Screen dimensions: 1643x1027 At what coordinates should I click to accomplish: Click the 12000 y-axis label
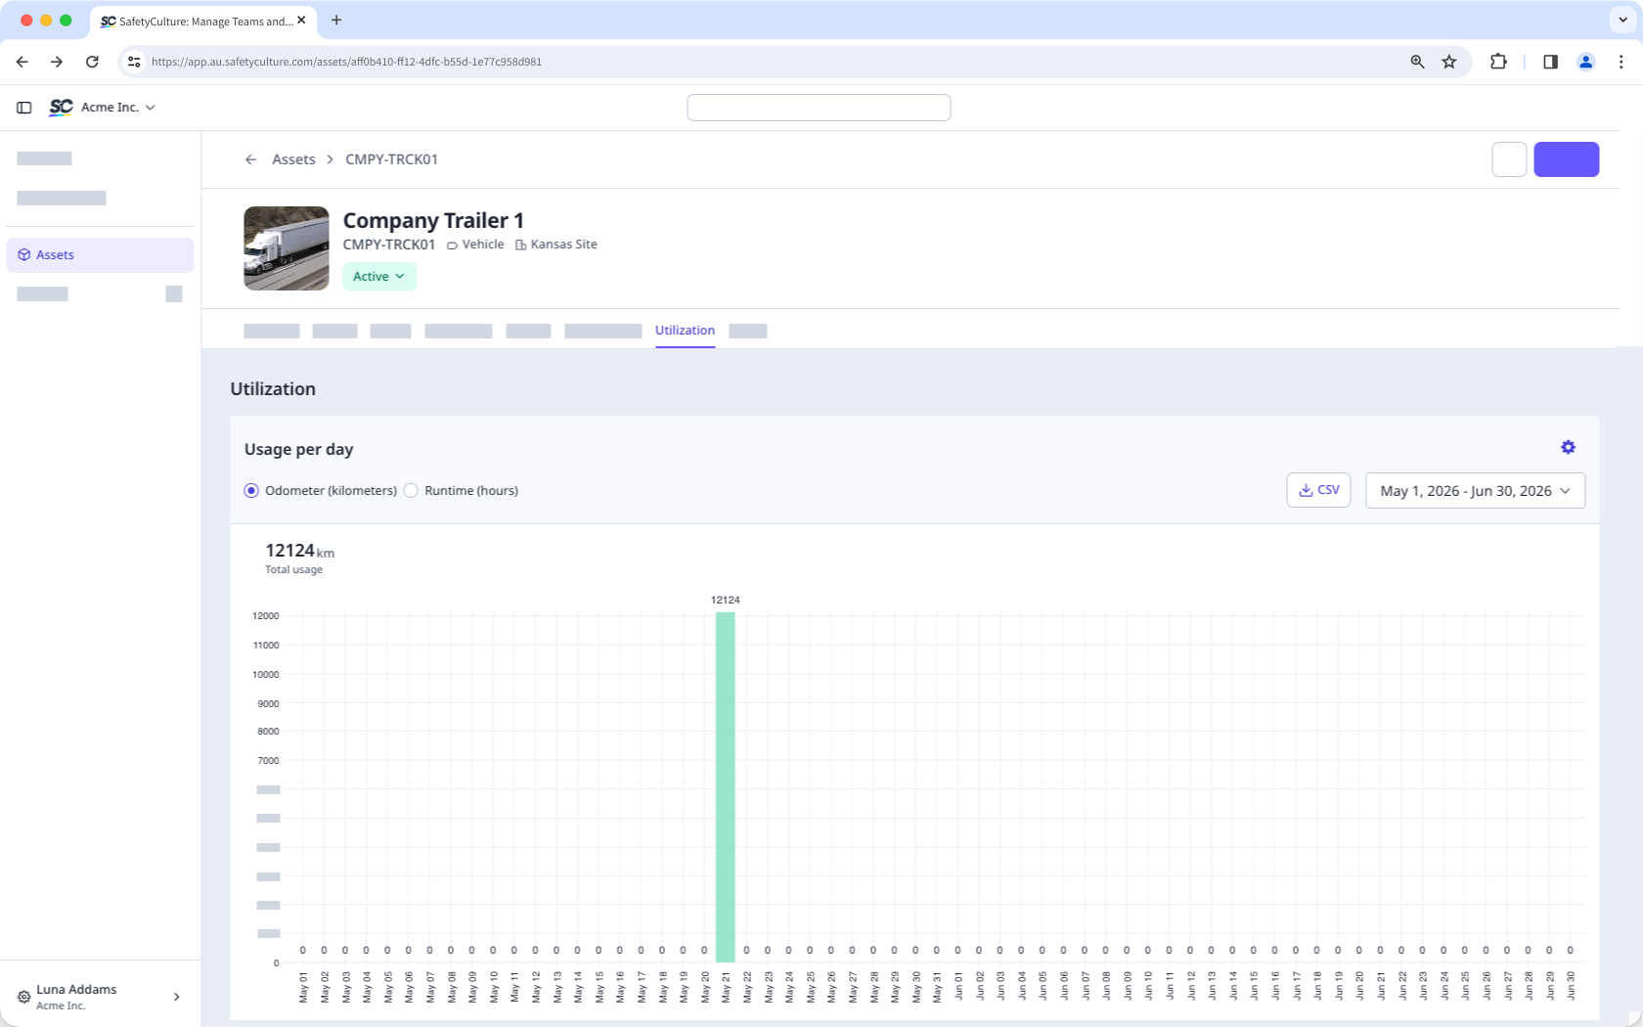(x=266, y=616)
